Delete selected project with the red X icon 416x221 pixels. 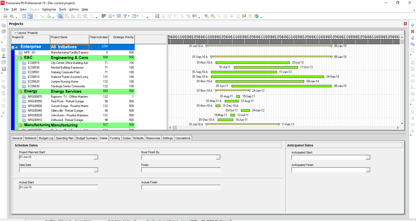coord(412,31)
